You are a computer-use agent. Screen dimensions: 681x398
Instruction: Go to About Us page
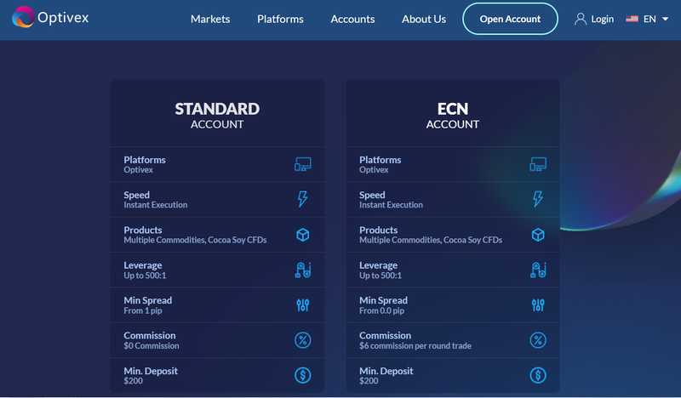click(423, 19)
